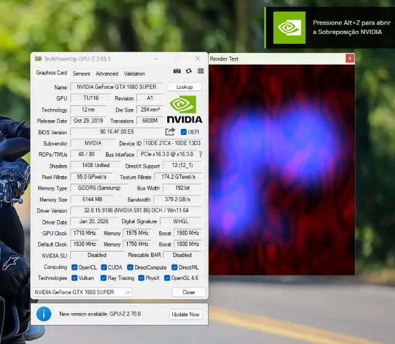Click the NVIDIA SLI Disabled value
395x344 pixels.
point(97,255)
